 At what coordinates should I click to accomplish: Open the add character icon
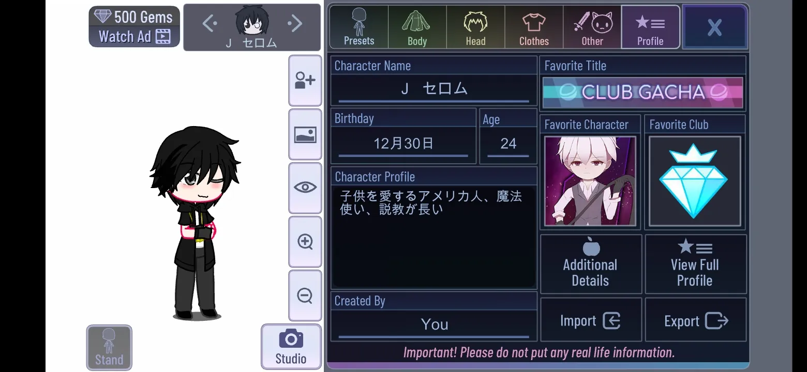point(305,81)
